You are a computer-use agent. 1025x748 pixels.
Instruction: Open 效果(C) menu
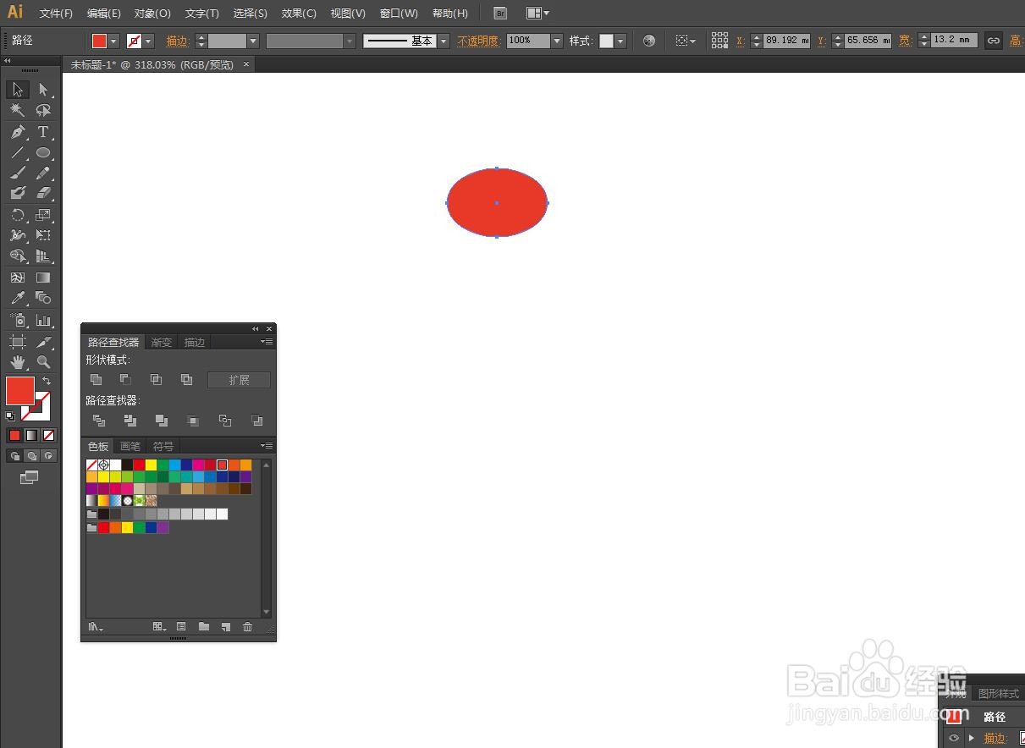[299, 14]
